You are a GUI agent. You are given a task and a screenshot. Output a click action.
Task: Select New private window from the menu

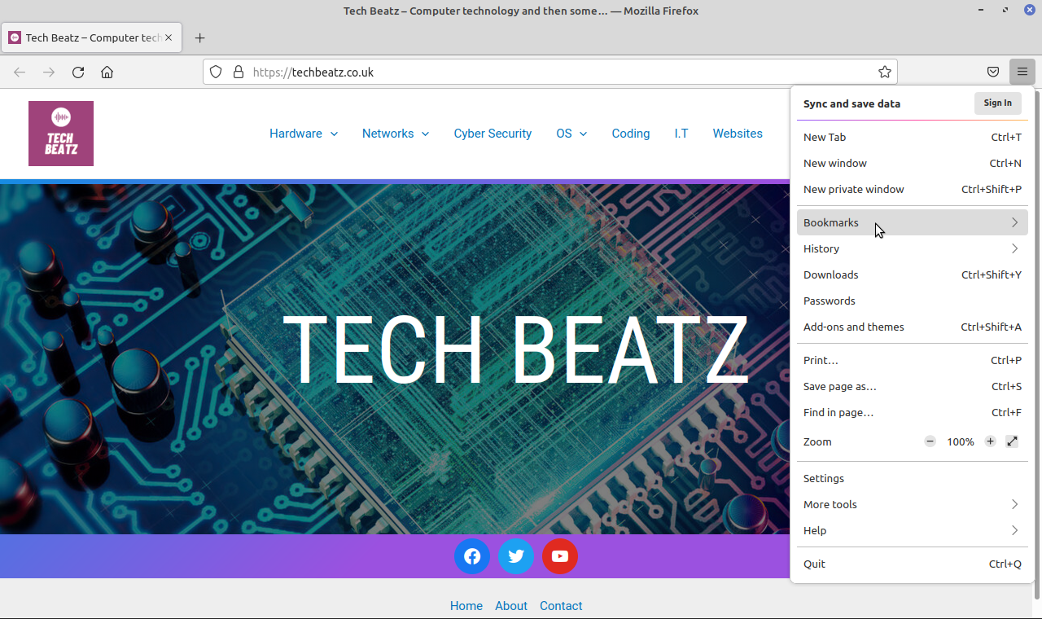point(853,189)
